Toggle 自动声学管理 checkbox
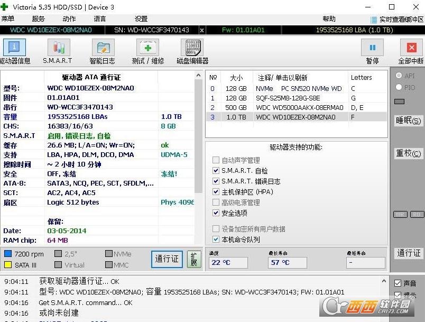Screen dimensions: 425x322 tap(216, 160)
